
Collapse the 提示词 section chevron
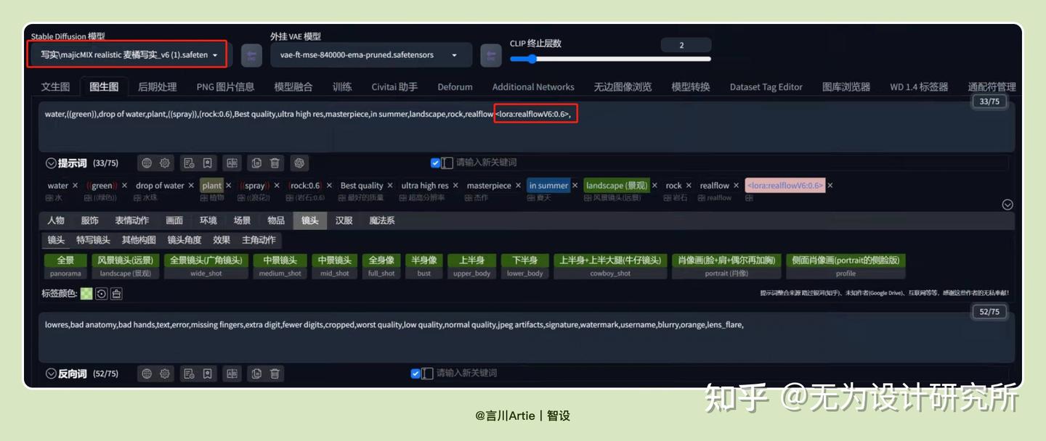(x=51, y=163)
